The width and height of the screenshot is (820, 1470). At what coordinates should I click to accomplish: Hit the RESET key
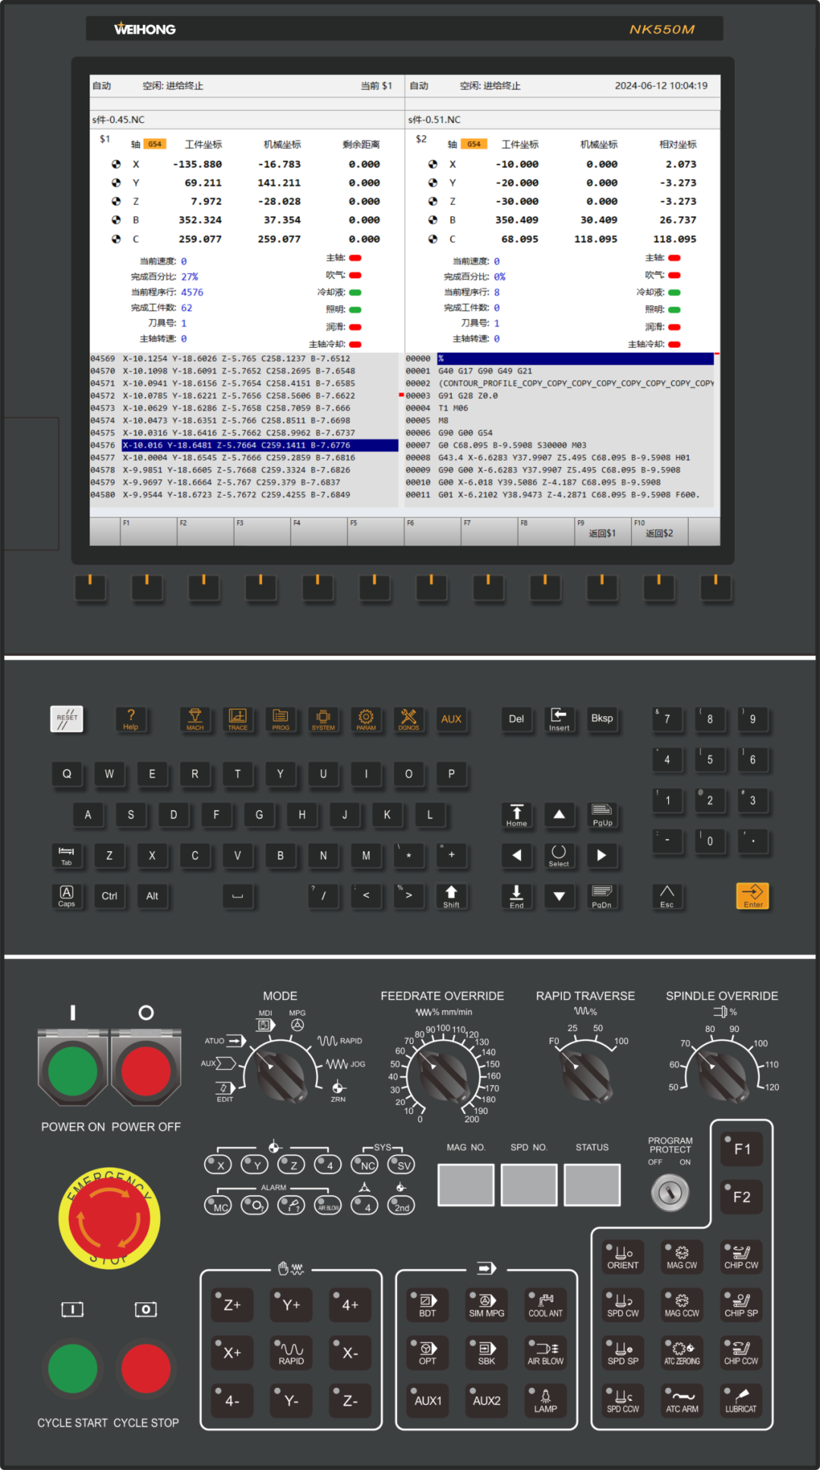67,718
